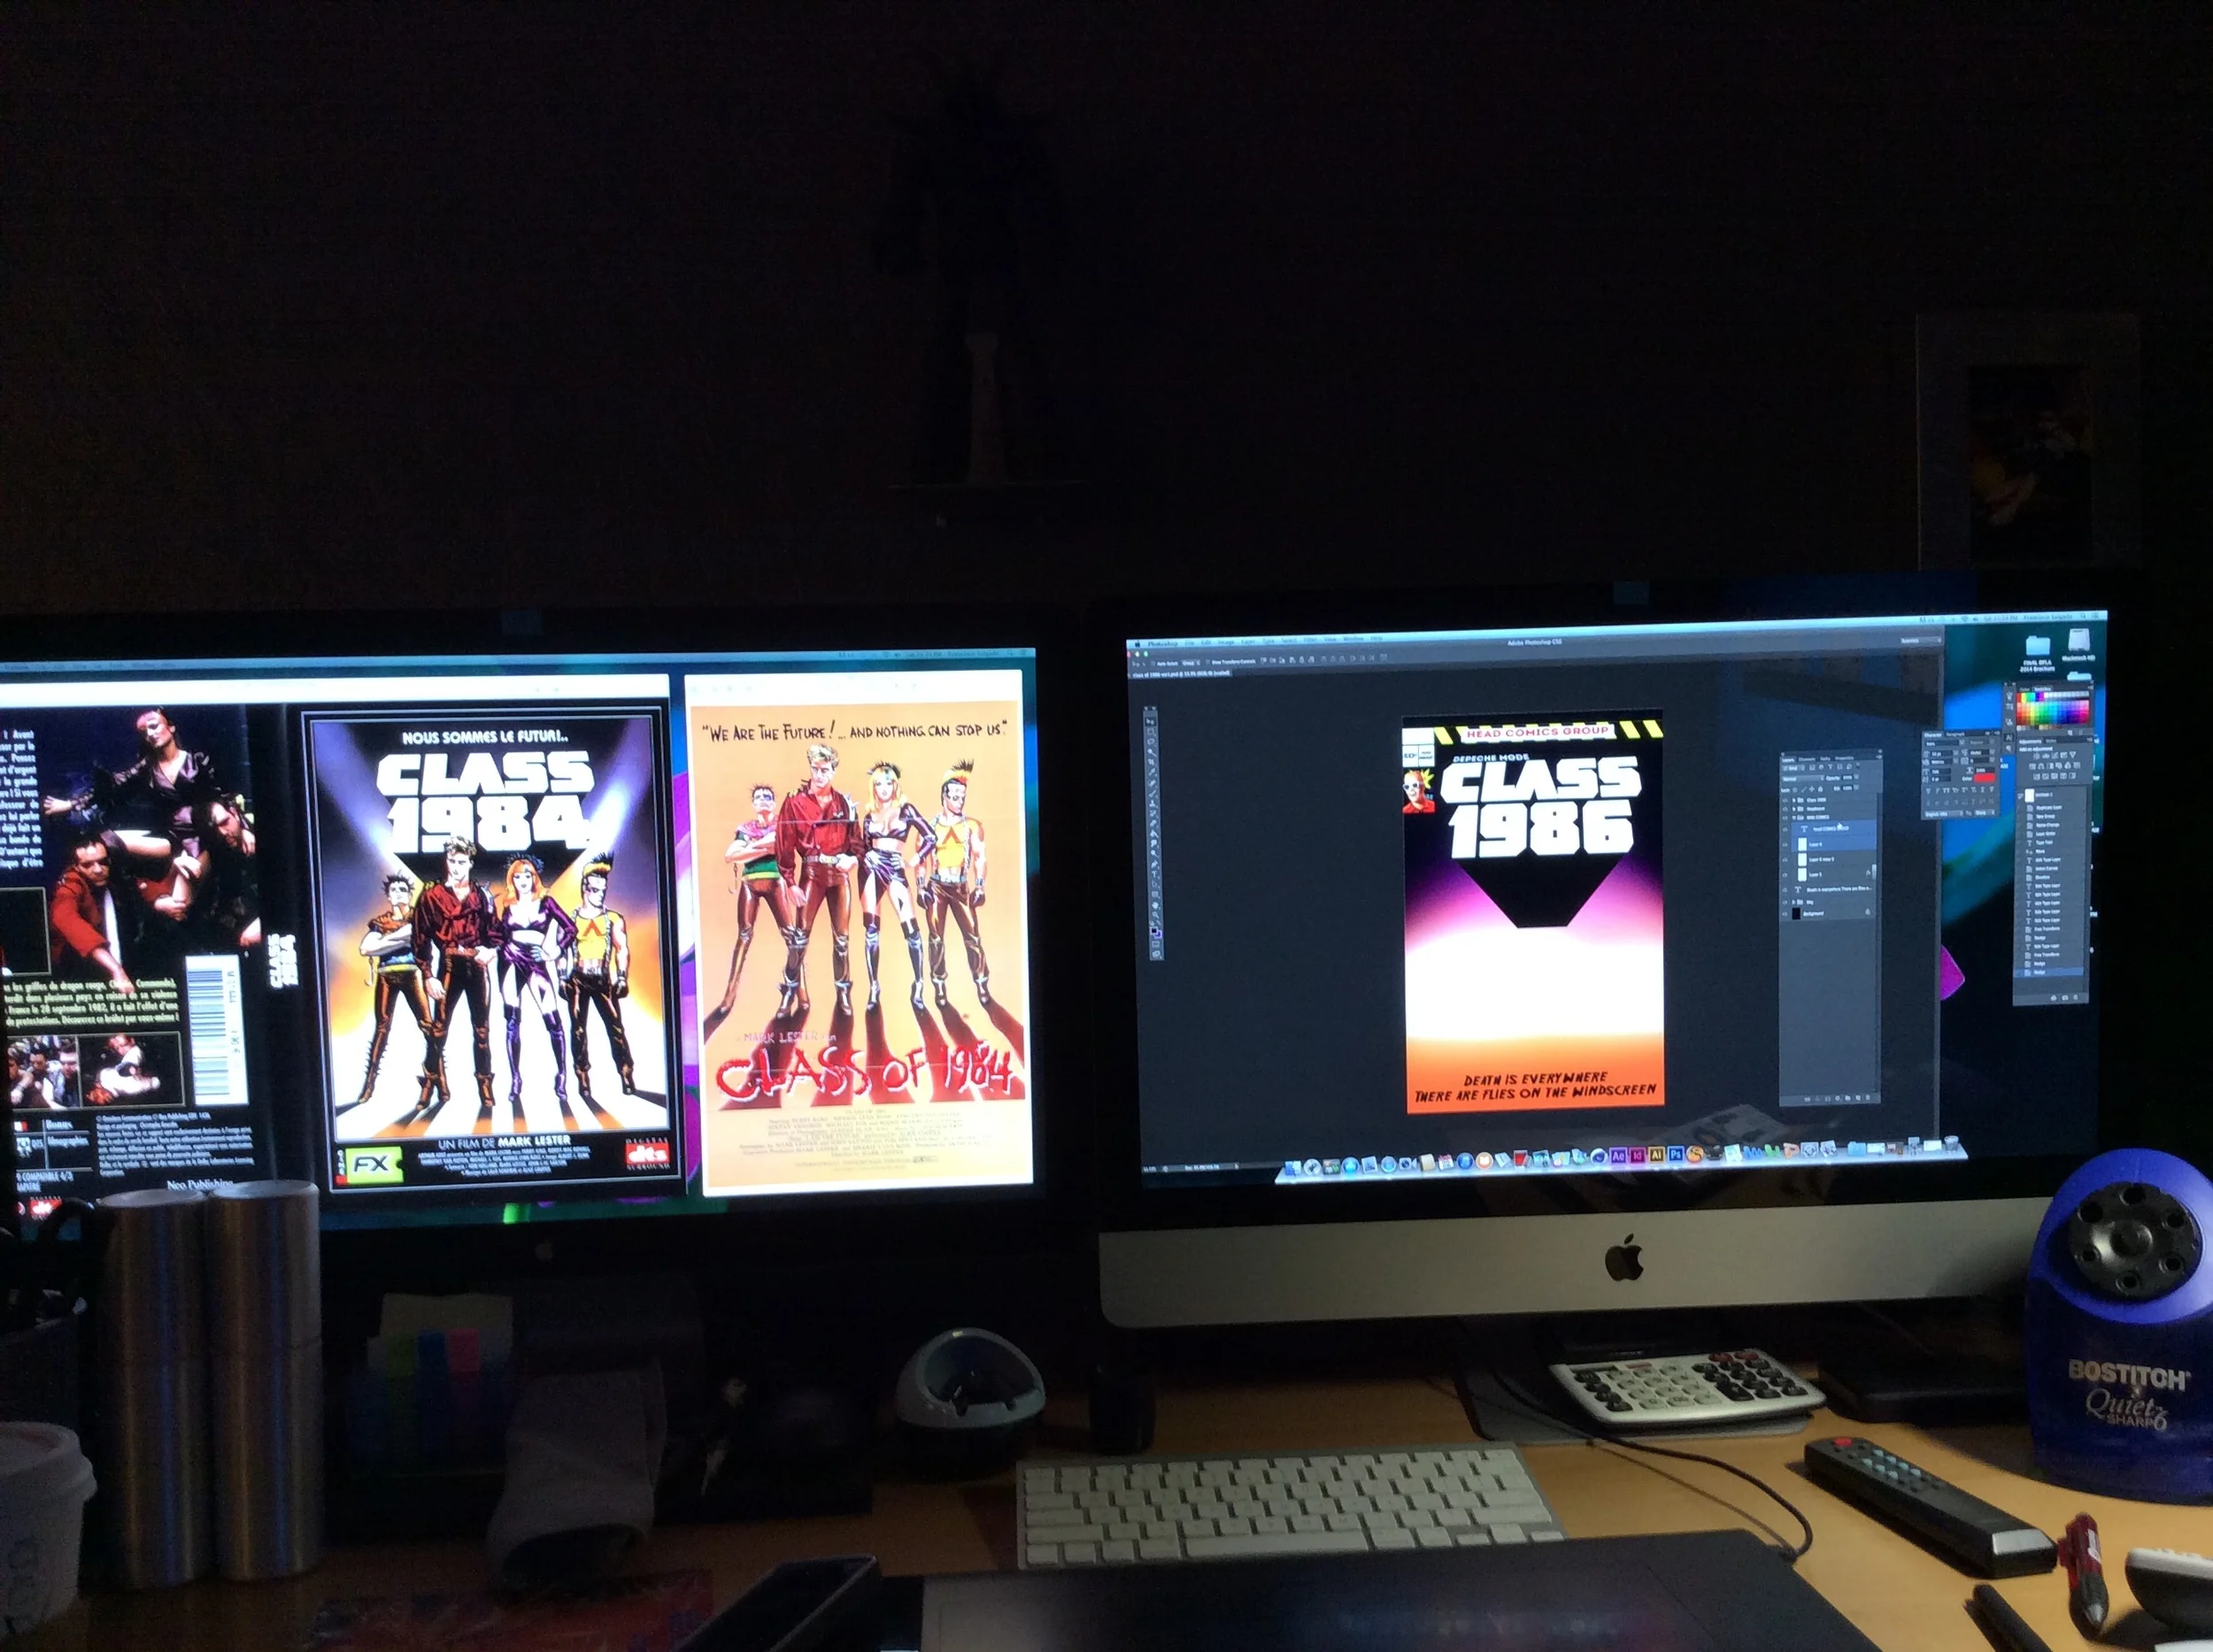The width and height of the screenshot is (2213, 1652).
Task: Open the Photoshop menu in menu bar
Action: tap(1163, 644)
